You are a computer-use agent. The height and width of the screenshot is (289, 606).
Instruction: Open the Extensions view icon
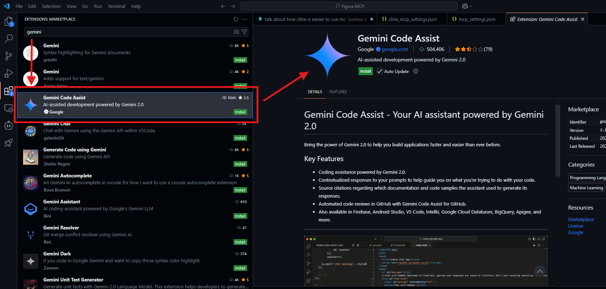9,91
